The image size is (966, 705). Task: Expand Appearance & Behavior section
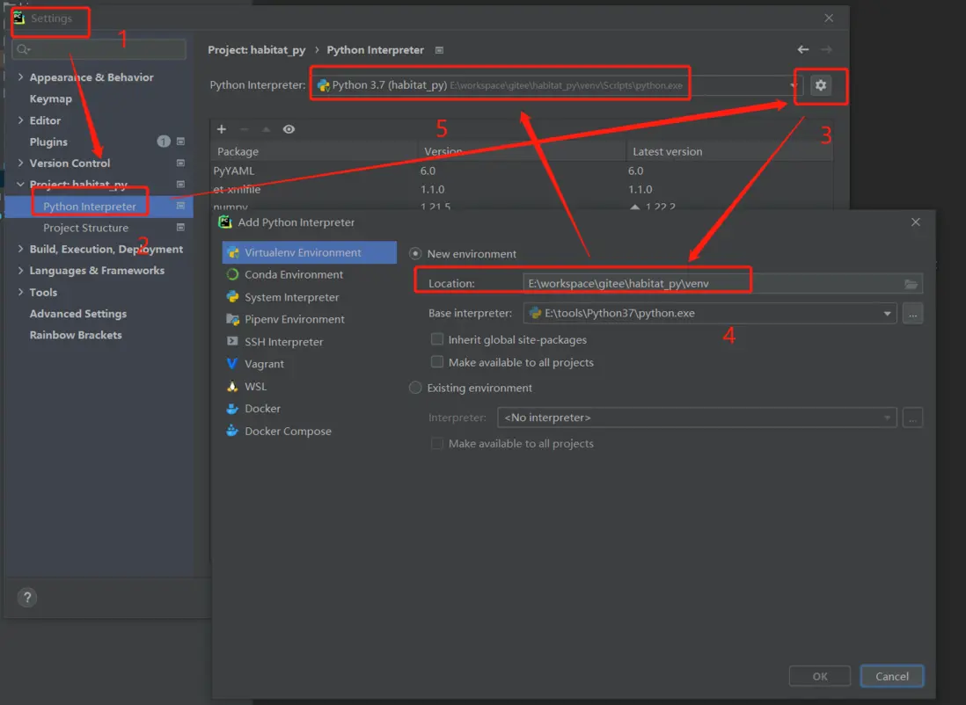pos(20,77)
